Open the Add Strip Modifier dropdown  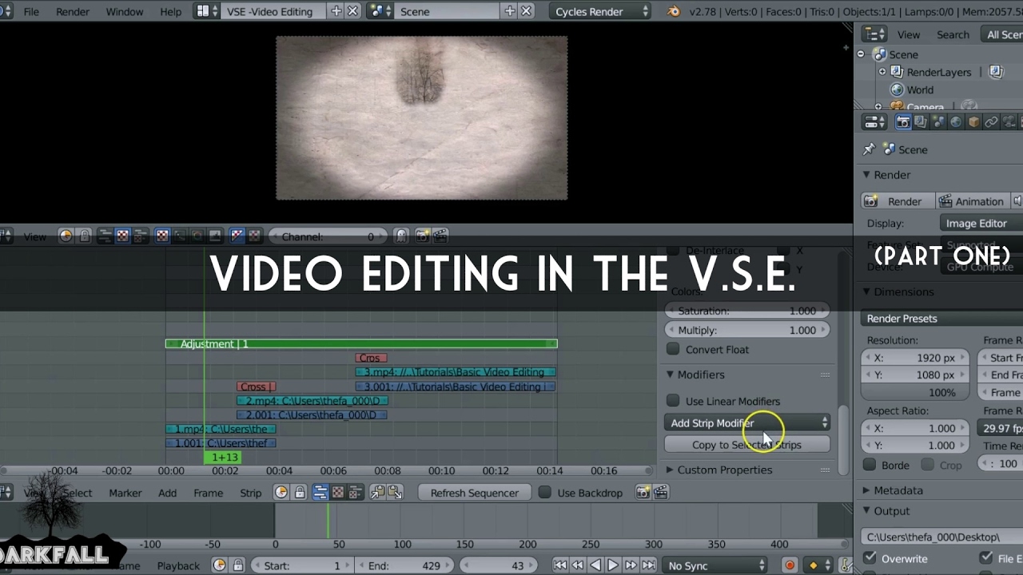coord(747,423)
